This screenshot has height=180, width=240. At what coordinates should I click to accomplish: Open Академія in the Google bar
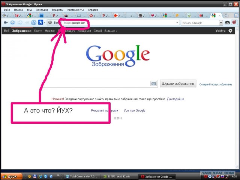pyautogui.click(x=84, y=31)
